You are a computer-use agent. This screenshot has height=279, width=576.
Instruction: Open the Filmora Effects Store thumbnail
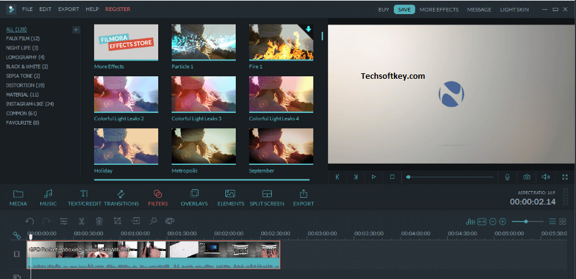coord(126,42)
